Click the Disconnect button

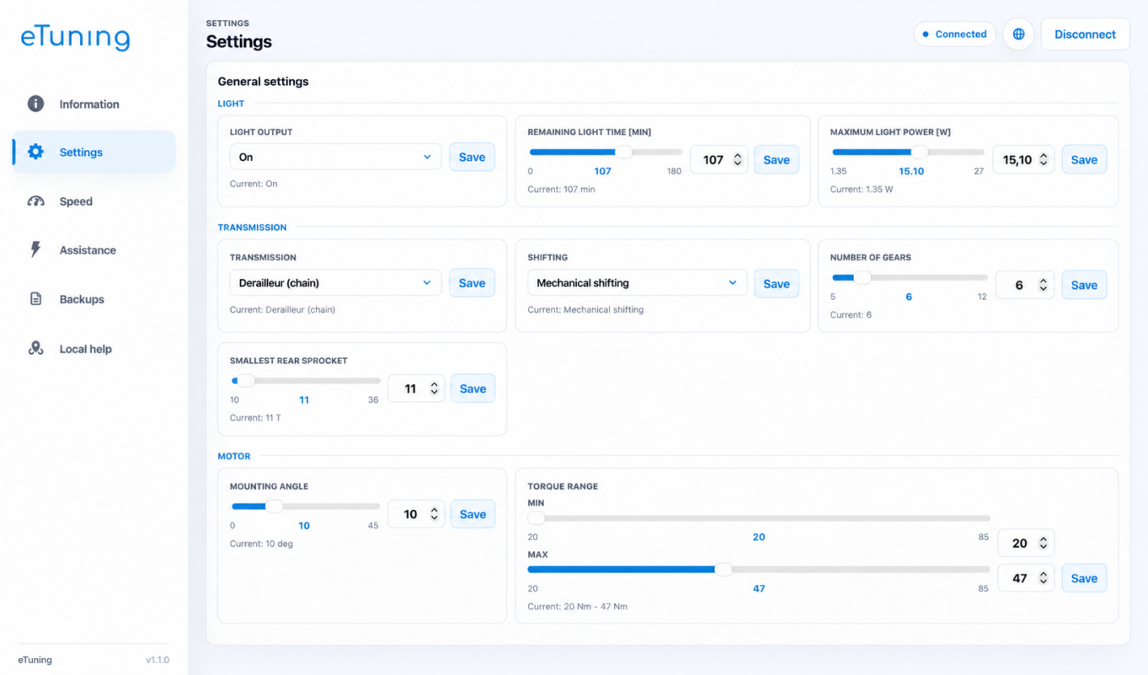(1085, 35)
